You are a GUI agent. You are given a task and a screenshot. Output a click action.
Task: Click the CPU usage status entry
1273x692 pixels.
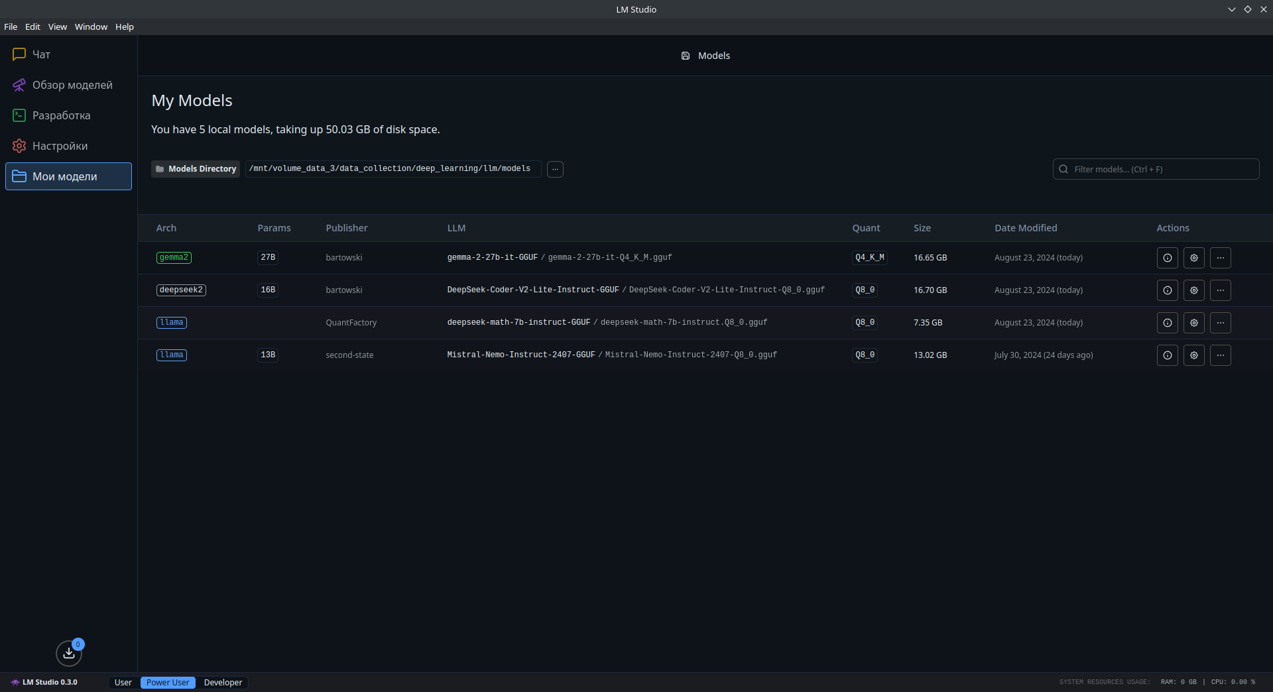(1233, 682)
